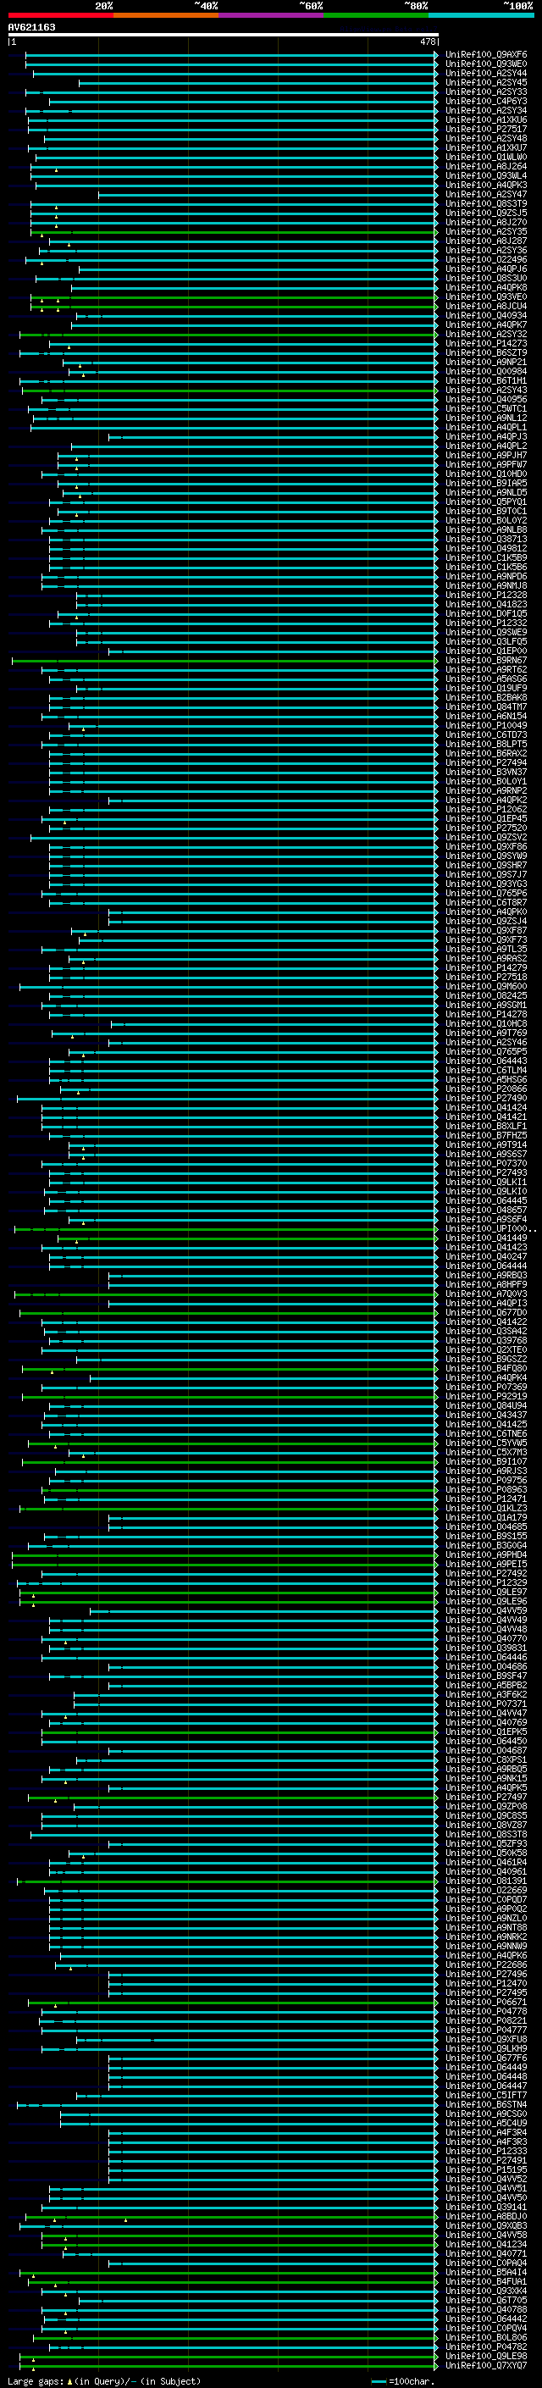Screen dimensions: 542x2388
Task: Click hit label UniRef100_A2SY48
Action: [486, 138]
